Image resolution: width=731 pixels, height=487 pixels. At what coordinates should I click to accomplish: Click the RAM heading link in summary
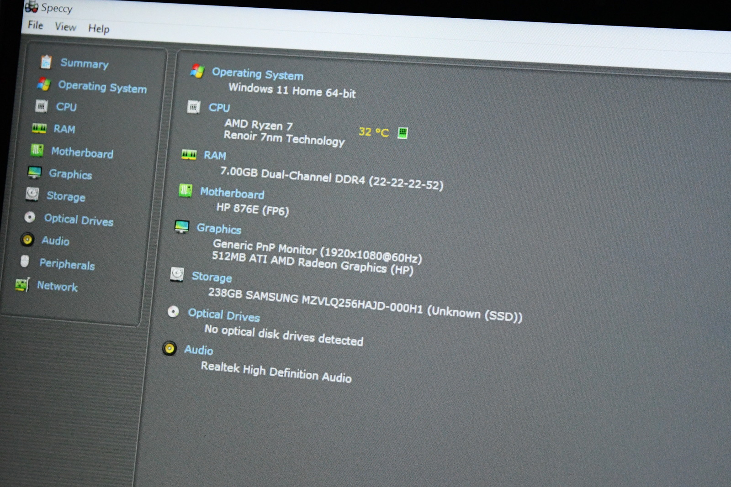coord(215,156)
